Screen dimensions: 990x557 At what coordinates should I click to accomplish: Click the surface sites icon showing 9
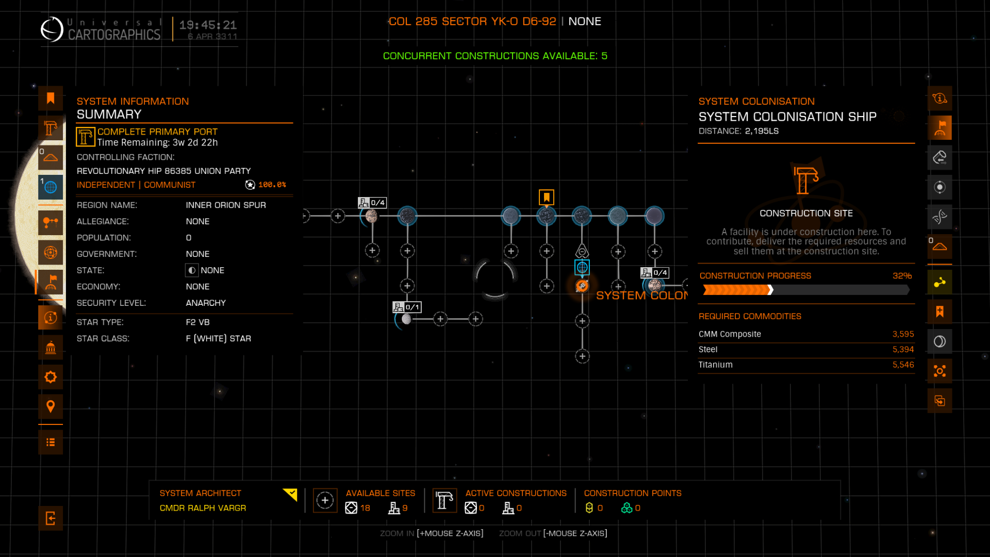tap(394, 508)
